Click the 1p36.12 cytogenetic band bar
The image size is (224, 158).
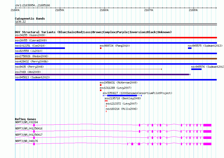point(116,24)
